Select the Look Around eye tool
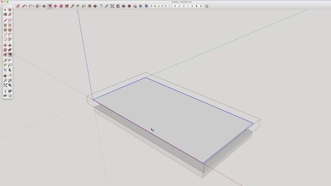The width and height of the screenshot is (331, 186). [5, 96]
